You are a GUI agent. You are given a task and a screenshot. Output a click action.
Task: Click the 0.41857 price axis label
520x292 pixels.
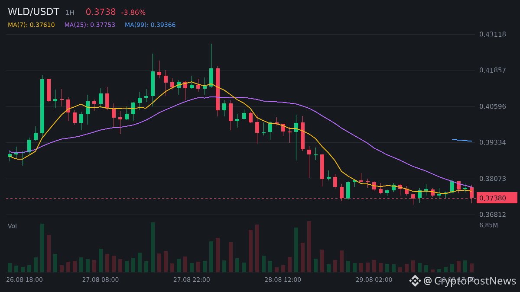493,70
